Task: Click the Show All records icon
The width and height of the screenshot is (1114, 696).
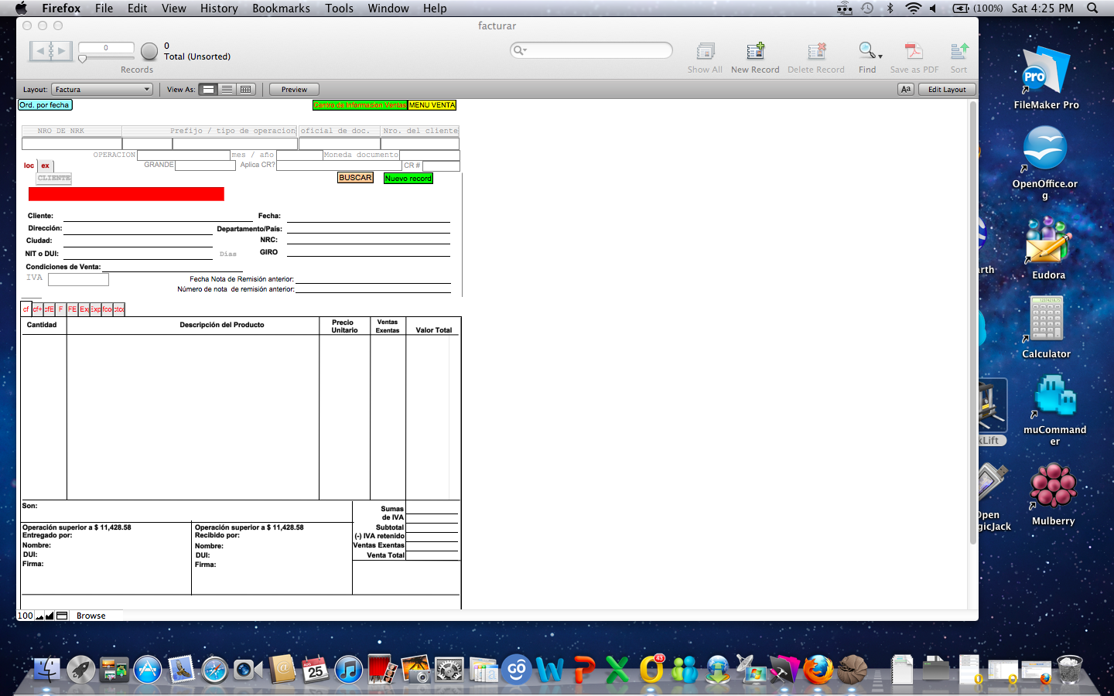Action: (705, 51)
